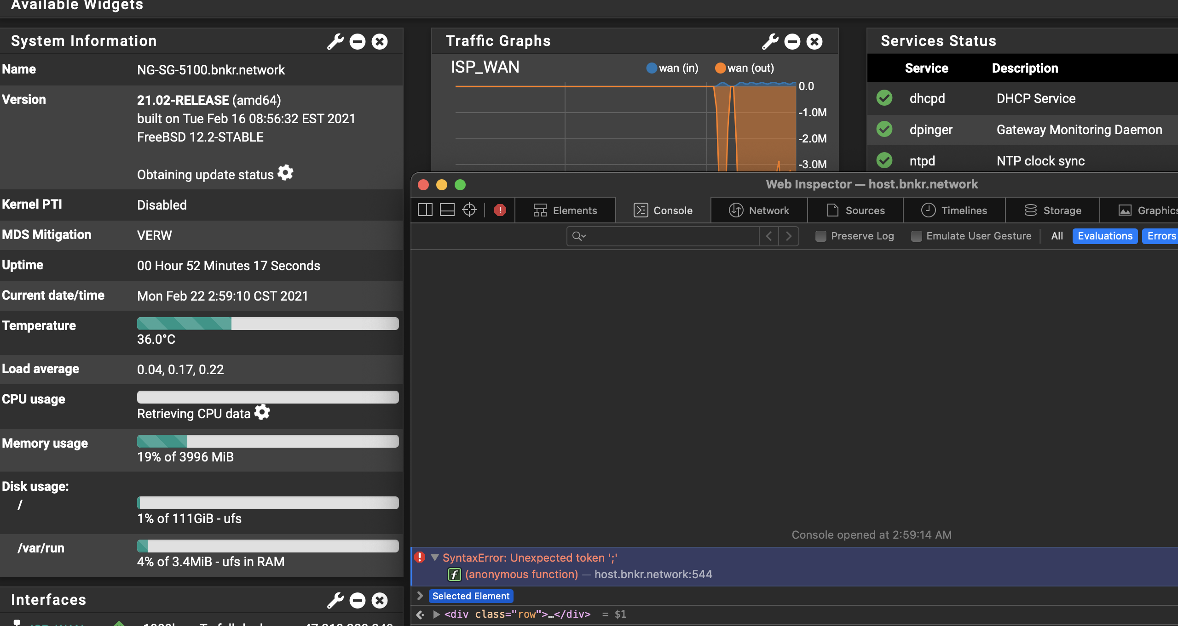Toggle wan (in) blue legend swatch
The width and height of the screenshot is (1178, 626).
coord(652,68)
